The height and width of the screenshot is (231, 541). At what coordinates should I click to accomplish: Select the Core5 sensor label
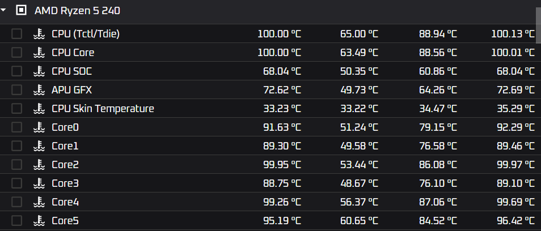[65, 221]
